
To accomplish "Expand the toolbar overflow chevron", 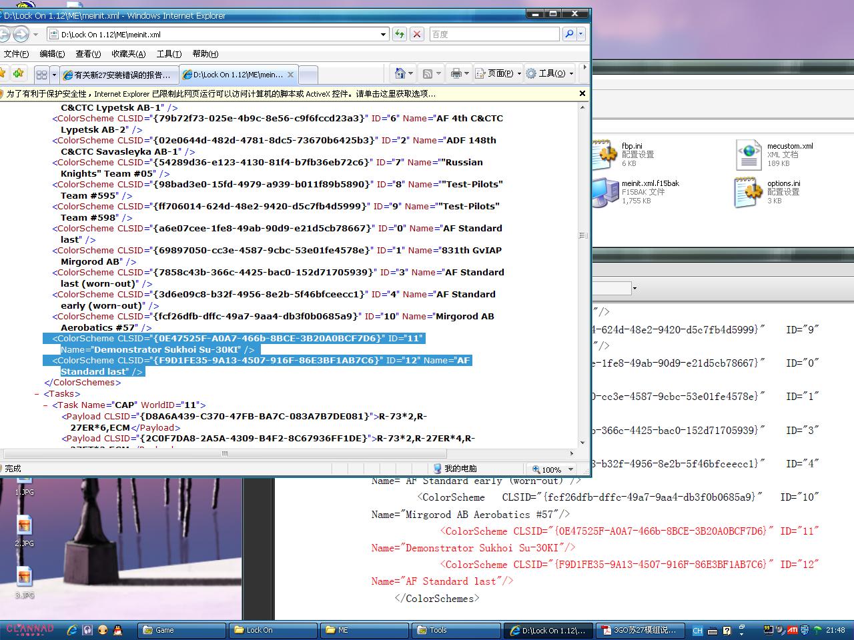I will coord(584,67).
